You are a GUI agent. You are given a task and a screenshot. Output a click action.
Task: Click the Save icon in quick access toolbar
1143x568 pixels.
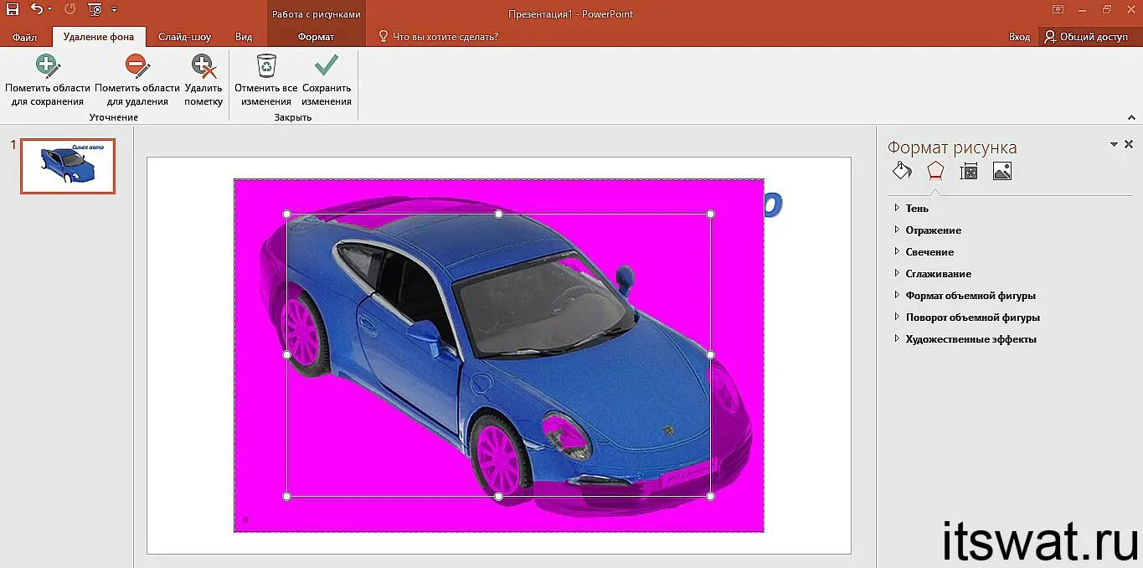tap(13, 10)
